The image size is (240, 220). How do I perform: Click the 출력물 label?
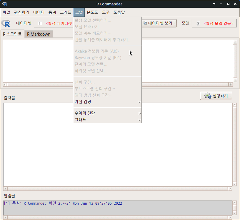point(9,98)
